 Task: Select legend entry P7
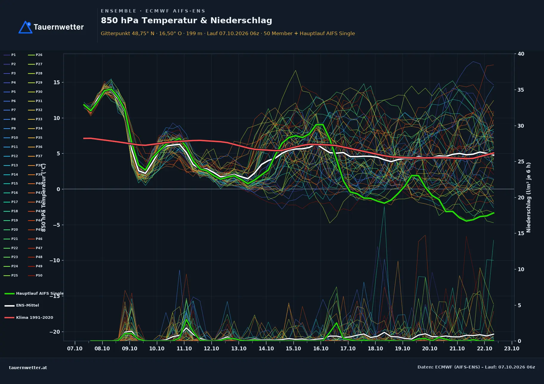(10, 110)
